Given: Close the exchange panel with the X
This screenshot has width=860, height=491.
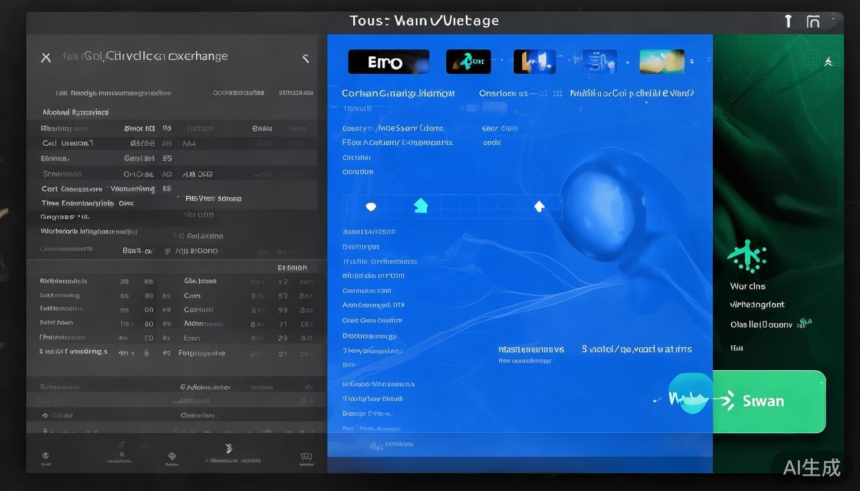Looking at the screenshot, I should pos(46,58).
